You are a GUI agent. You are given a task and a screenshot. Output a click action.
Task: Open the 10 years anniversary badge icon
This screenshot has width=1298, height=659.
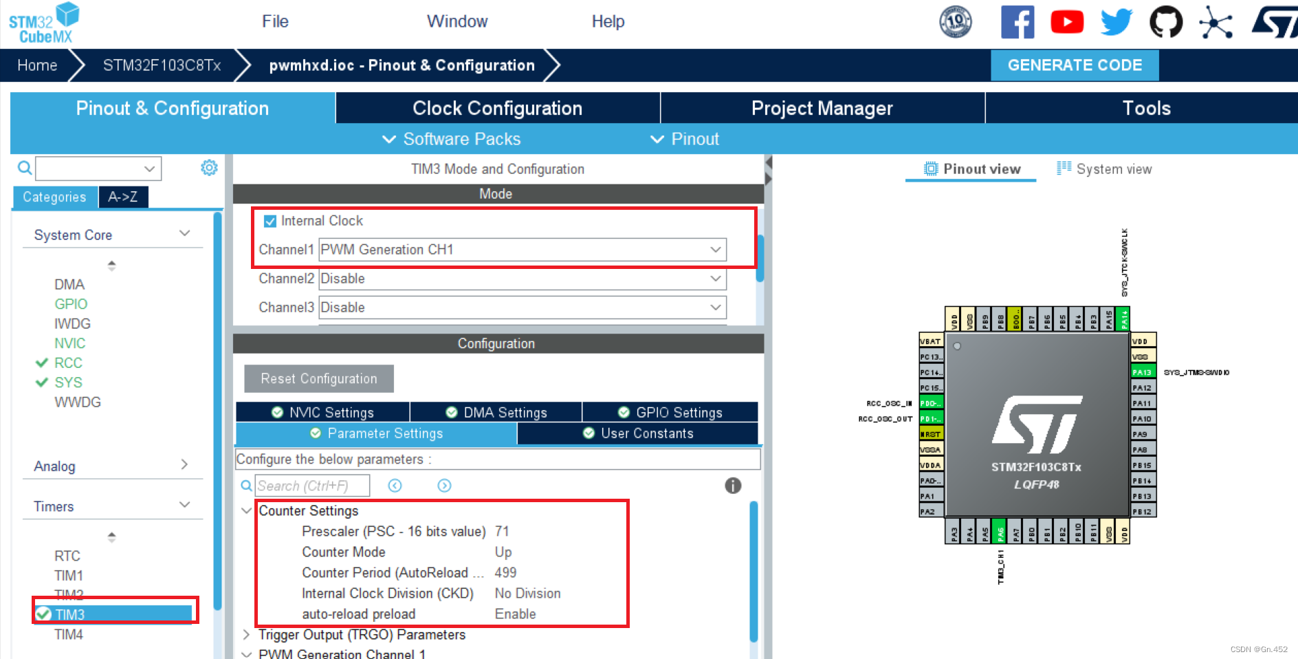tap(956, 21)
